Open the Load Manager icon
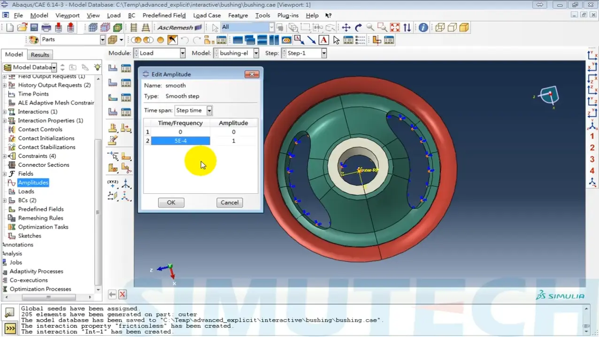 [x=126, y=69]
